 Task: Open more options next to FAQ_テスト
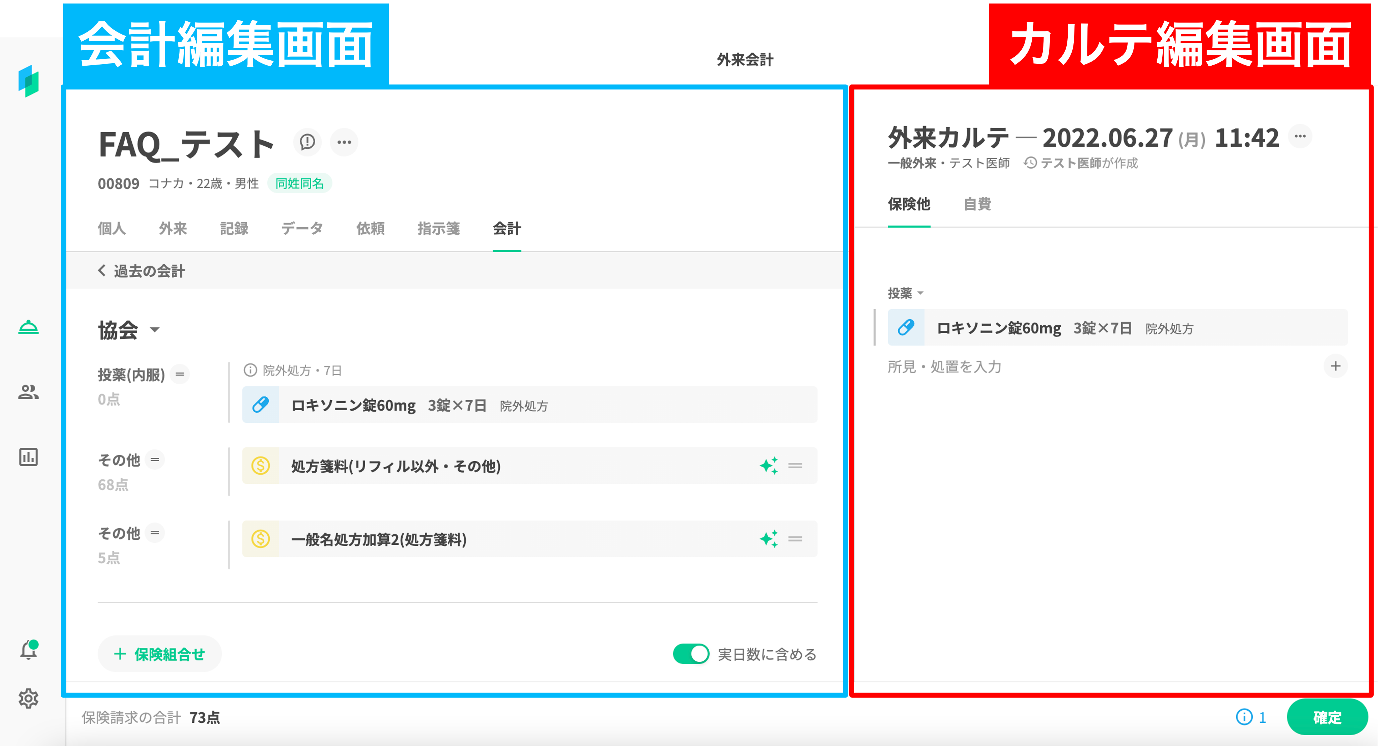pyautogui.click(x=344, y=142)
